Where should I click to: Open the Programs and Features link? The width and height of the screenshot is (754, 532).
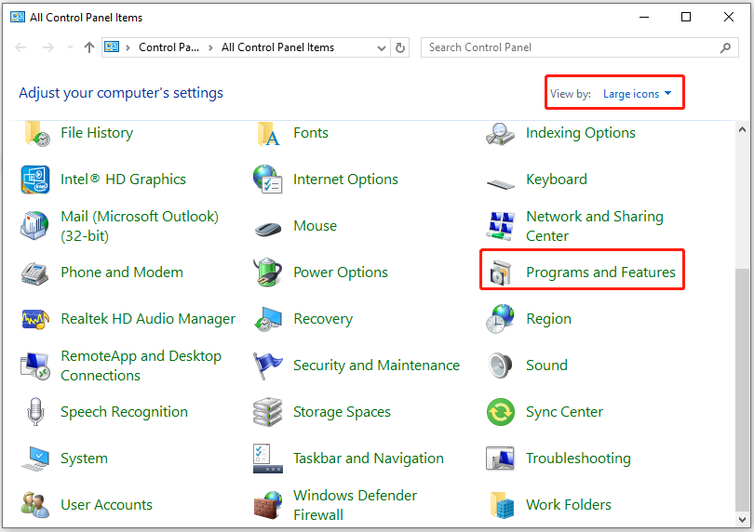pos(600,273)
